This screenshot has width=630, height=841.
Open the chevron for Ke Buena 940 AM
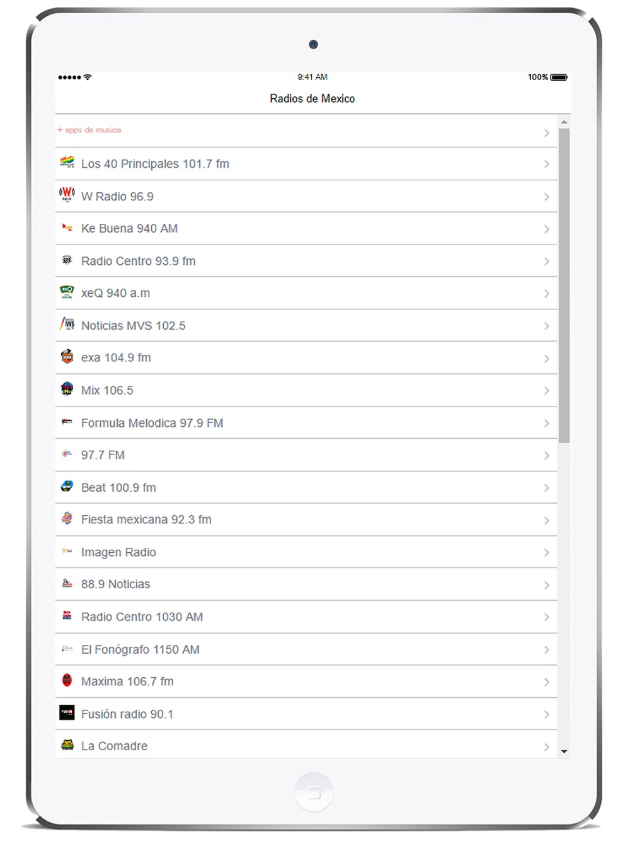point(546,229)
